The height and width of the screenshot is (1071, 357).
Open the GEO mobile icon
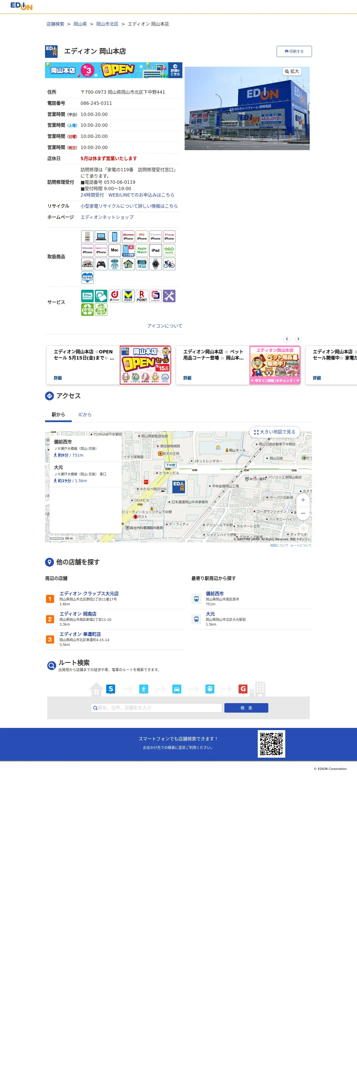pos(169,250)
